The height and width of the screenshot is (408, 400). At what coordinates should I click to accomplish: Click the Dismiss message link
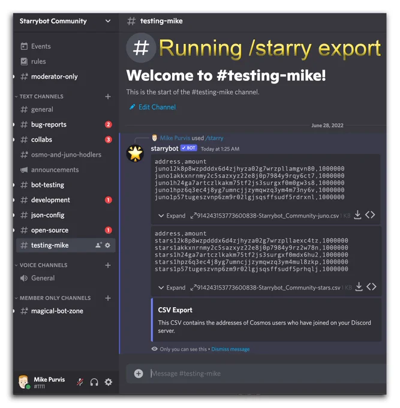230,349
